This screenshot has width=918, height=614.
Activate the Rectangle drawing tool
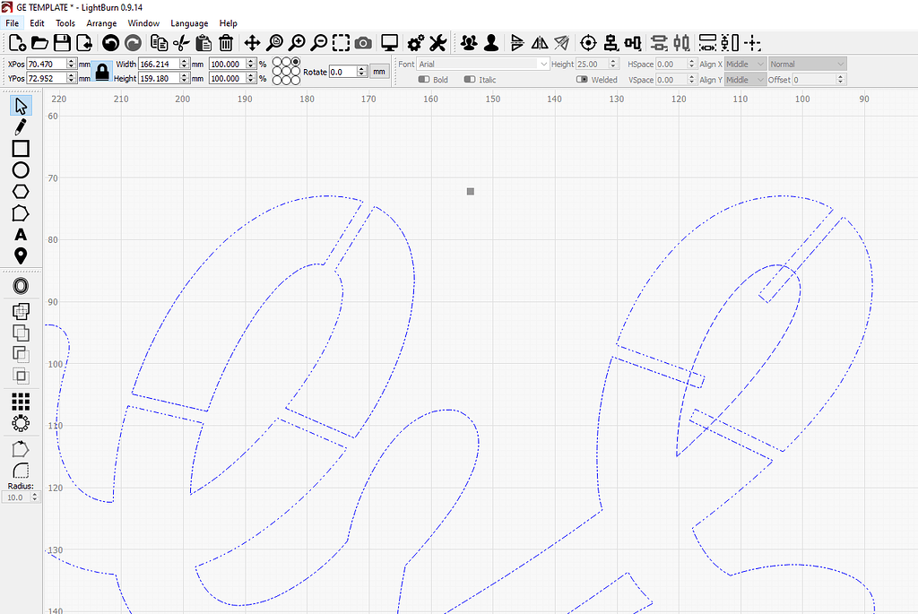click(x=20, y=147)
